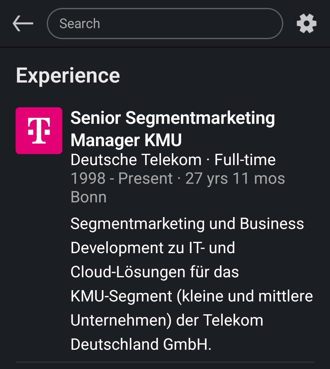The width and height of the screenshot is (330, 369).
Task: Go back using the left arrow
Action: 23,24
